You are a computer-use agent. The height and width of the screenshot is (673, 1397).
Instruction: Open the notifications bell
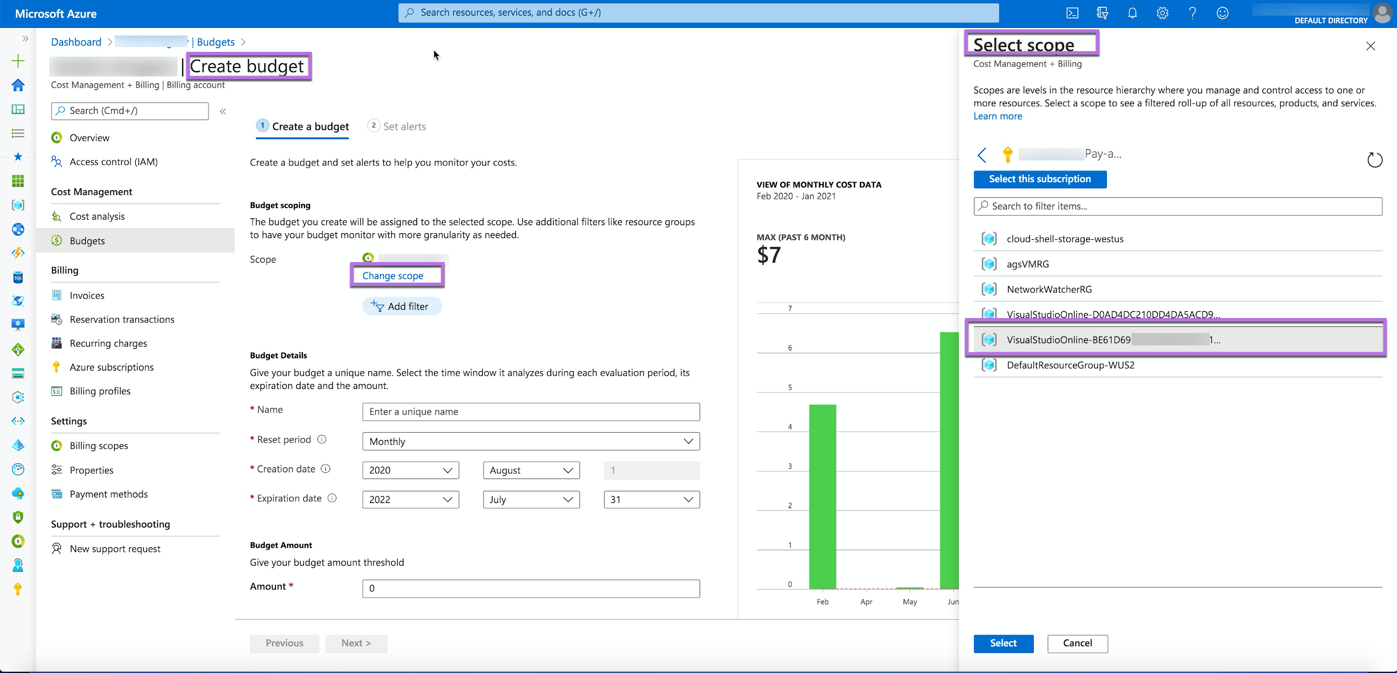click(1132, 13)
